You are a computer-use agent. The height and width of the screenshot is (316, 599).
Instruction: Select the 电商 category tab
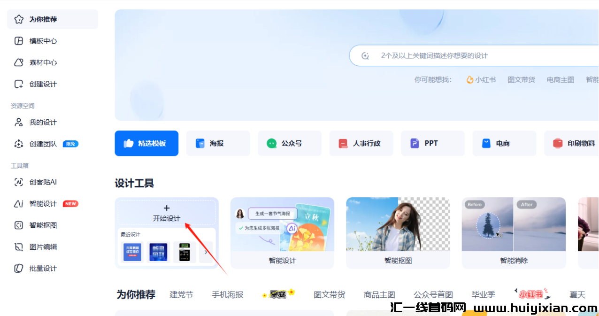click(504, 143)
